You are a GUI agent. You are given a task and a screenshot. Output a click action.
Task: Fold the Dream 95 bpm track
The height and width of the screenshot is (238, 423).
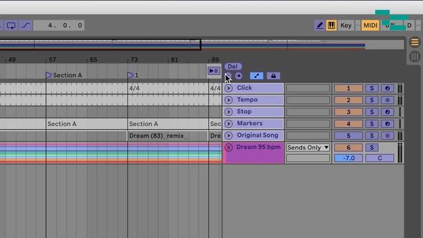pos(229,147)
